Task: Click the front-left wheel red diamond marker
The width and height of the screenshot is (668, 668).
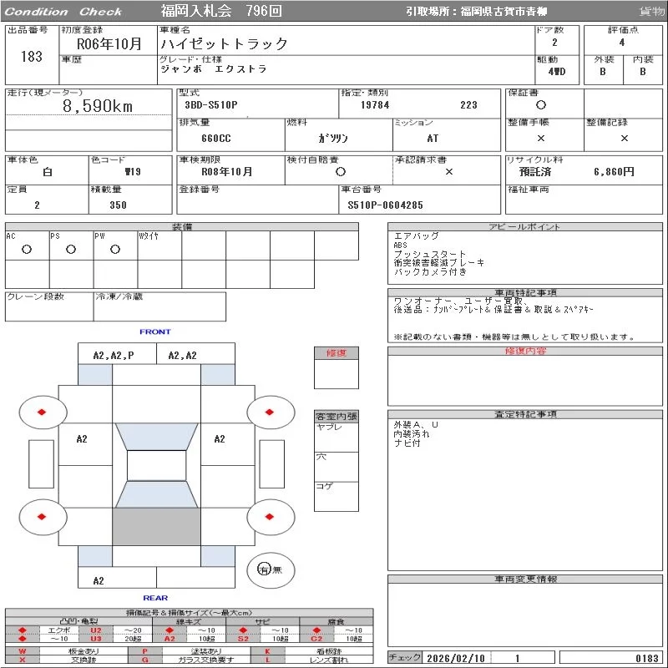Action: click(43, 412)
